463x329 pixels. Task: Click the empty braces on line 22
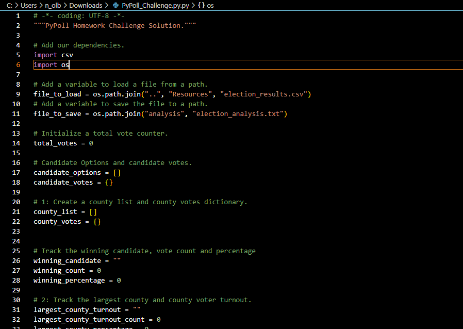(x=97, y=222)
